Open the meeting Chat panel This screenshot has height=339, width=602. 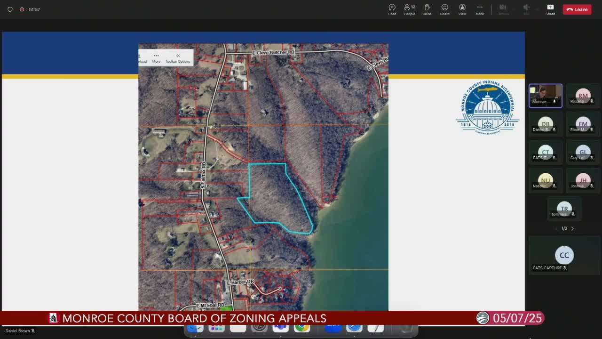(x=392, y=9)
